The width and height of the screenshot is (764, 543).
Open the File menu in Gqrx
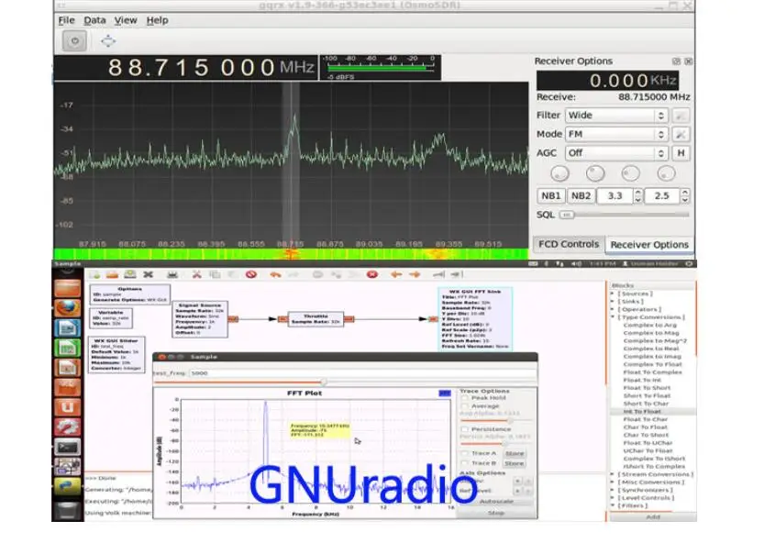click(66, 20)
